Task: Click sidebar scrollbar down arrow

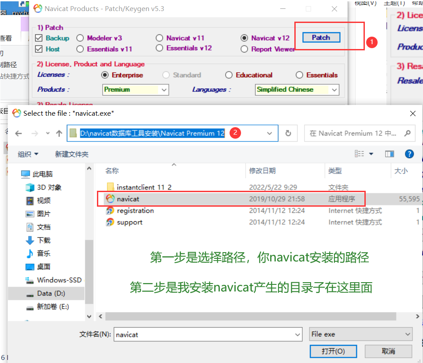Action: tap(89, 316)
